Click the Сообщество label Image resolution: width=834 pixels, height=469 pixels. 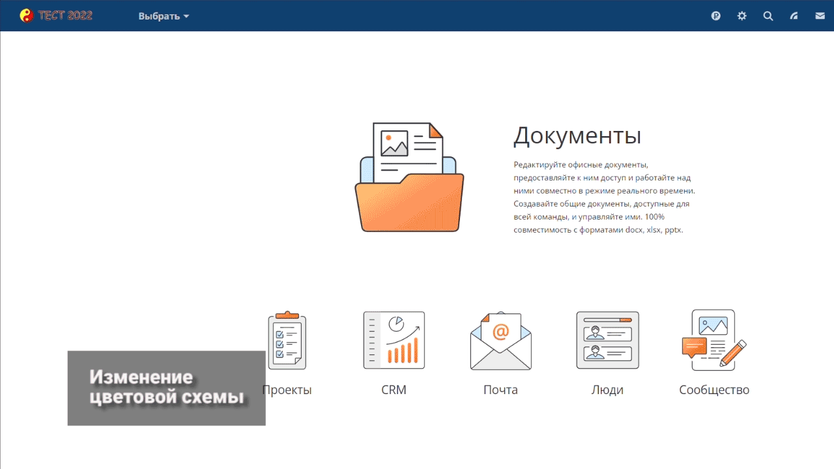click(714, 390)
